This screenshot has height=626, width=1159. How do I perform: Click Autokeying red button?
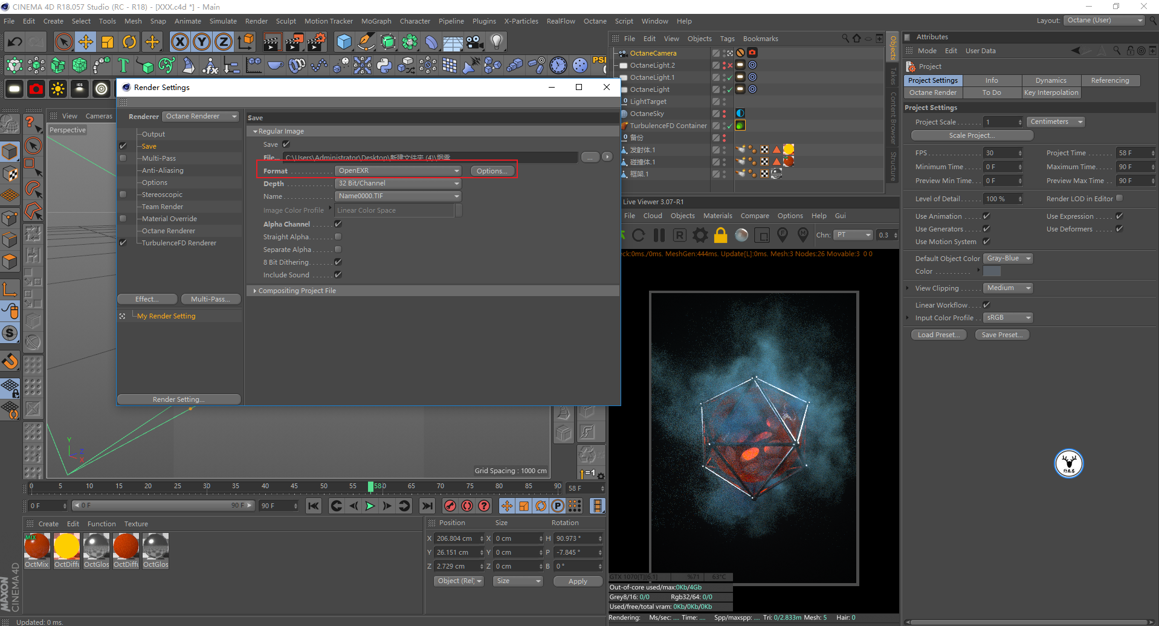pos(467,506)
